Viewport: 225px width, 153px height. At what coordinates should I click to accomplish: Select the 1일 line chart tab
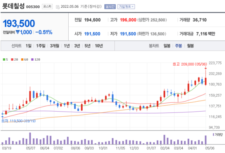[x=29, y=46]
